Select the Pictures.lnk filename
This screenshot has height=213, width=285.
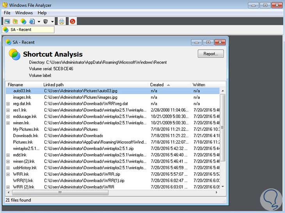coord(23,142)
